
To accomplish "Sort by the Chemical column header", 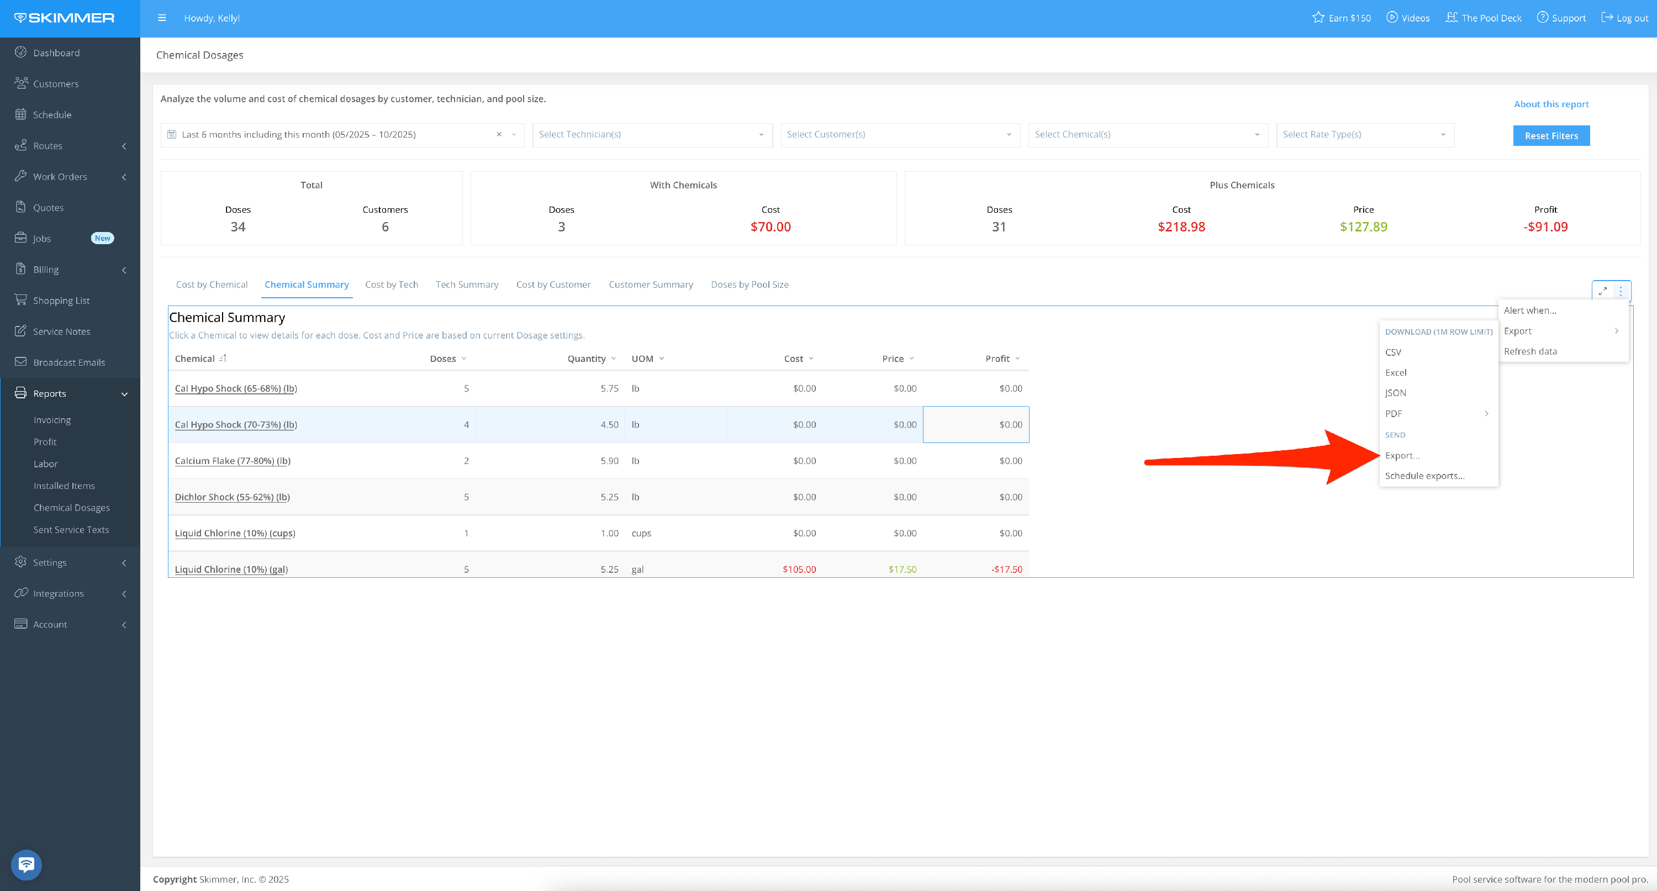I will pos(195,359).
